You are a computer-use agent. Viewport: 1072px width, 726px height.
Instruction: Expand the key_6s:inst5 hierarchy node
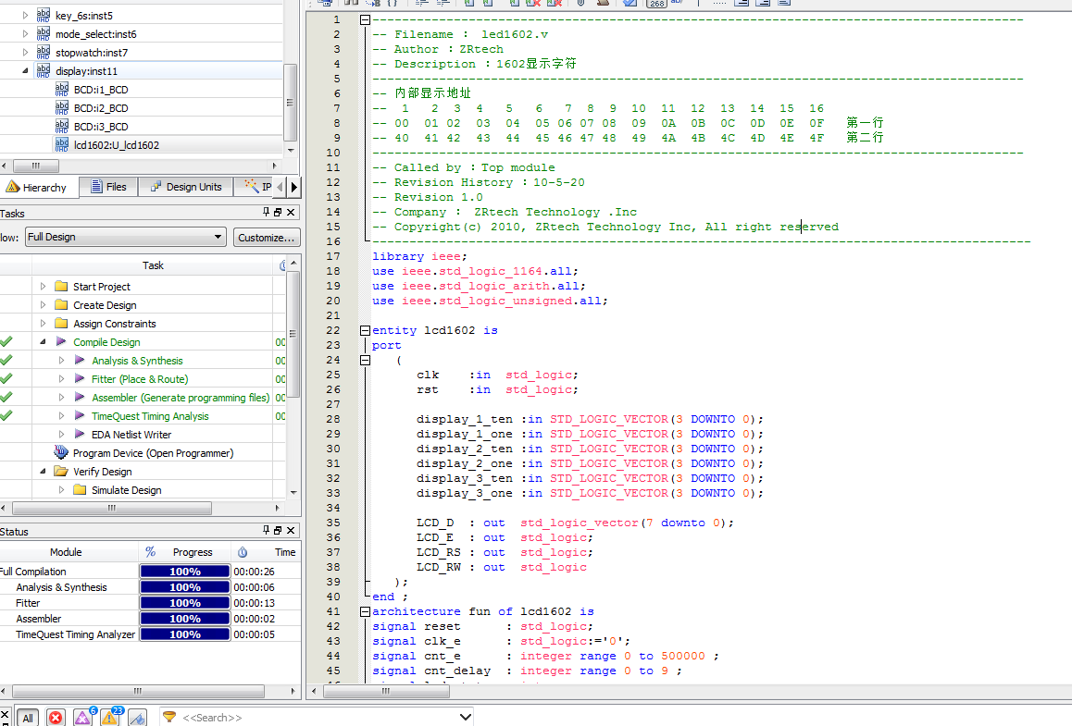click(x=25, y=15)
